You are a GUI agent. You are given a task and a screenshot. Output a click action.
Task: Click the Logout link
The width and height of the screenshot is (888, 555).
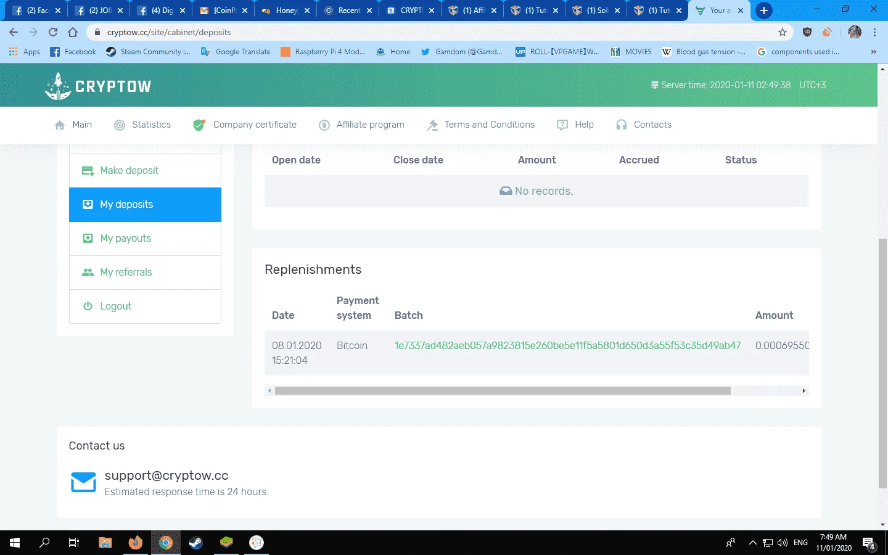pyautogui.click(x=116, y=306)
